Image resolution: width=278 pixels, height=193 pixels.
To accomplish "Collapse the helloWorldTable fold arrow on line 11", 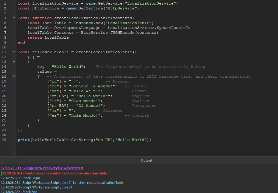I will [14, 52].
